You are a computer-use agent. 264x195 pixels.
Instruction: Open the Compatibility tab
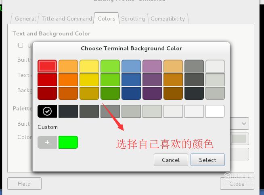point(168,19)
